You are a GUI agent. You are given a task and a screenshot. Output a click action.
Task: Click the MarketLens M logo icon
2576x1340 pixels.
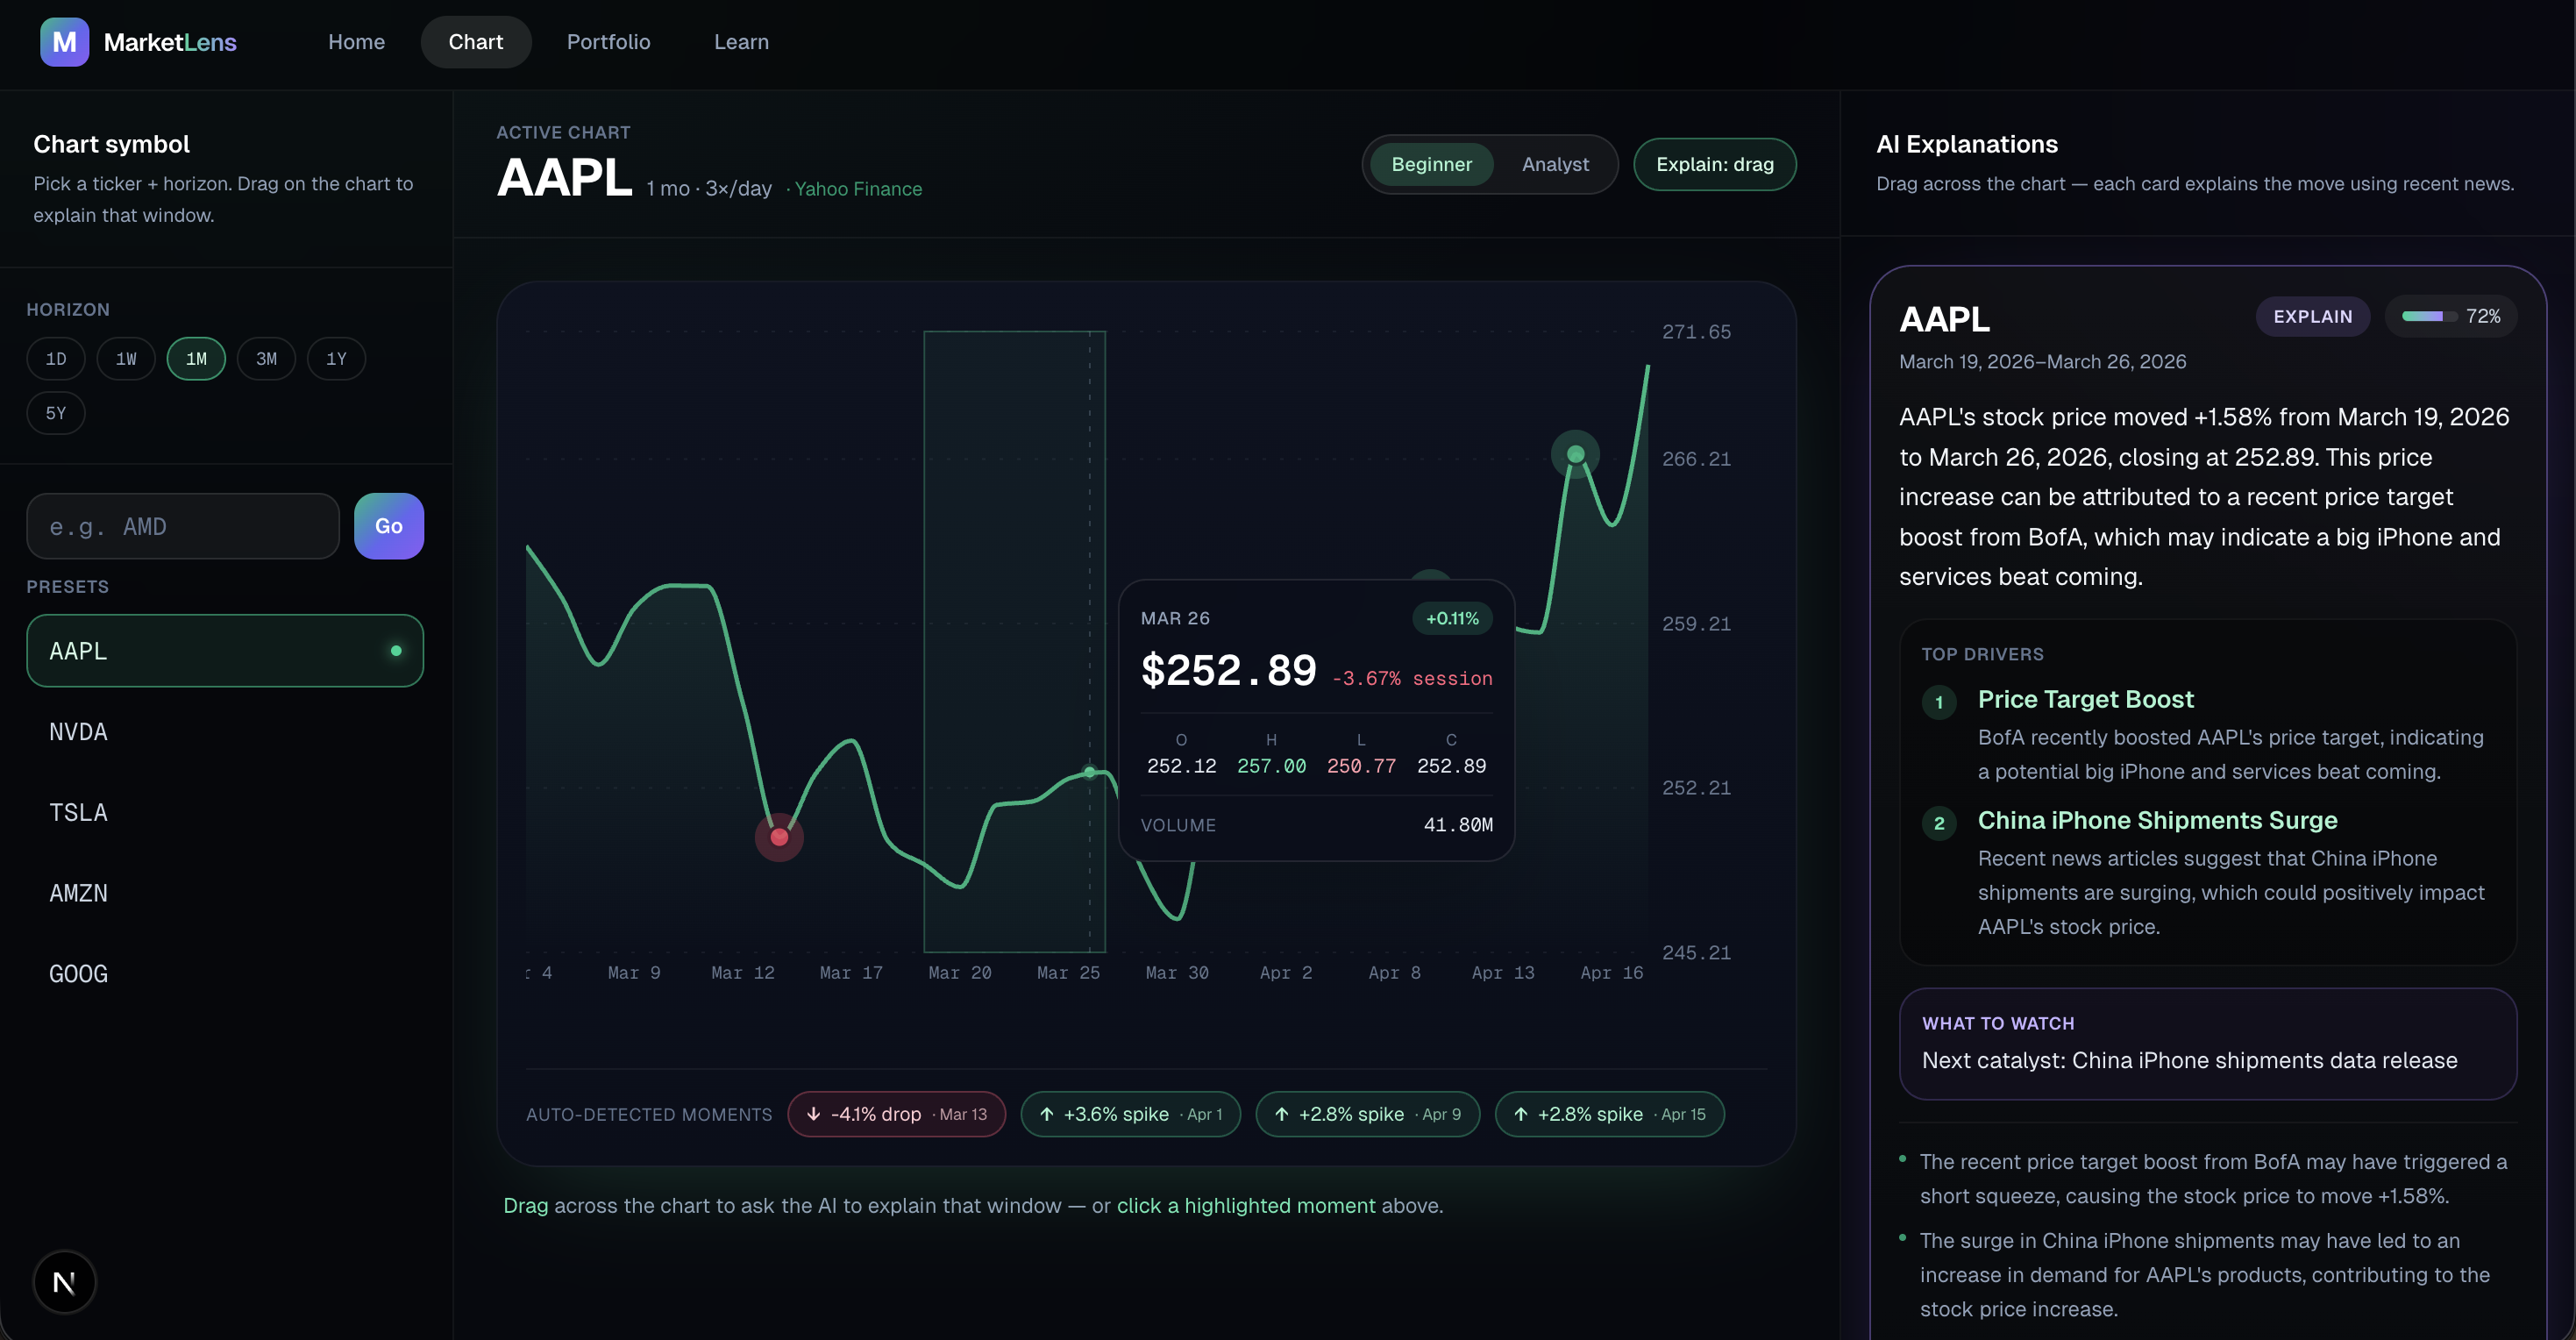pos(64,42)
